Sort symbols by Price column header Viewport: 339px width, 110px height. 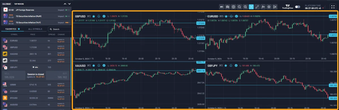tap(33, 34)
